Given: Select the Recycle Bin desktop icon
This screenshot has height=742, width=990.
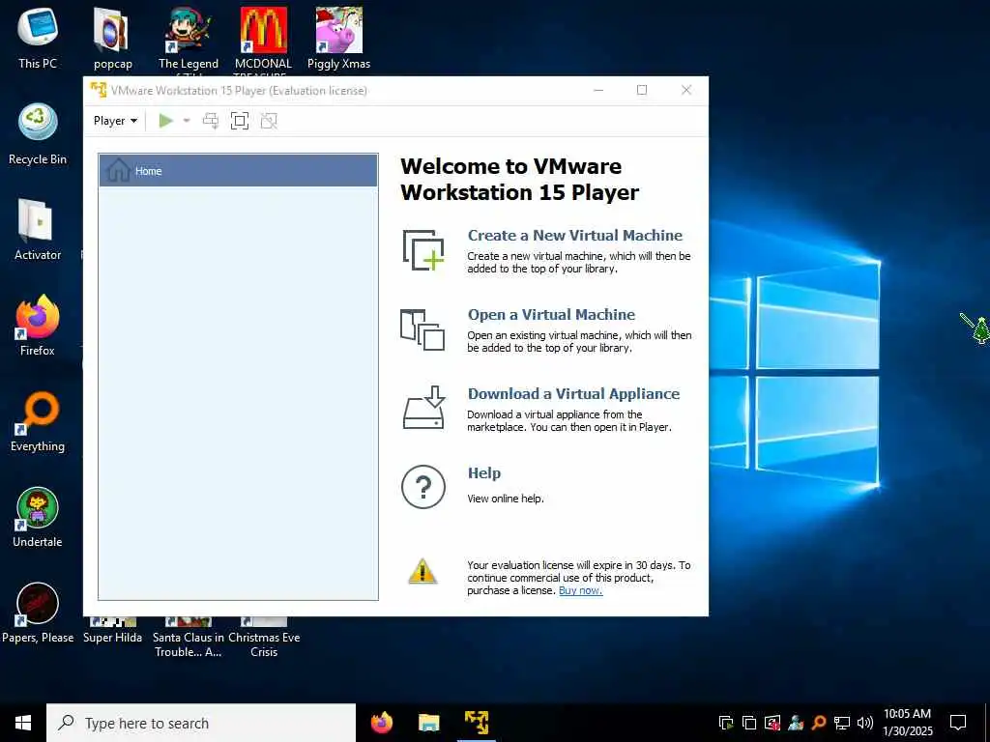Looking at the screenshot, I should coord(38,134).
